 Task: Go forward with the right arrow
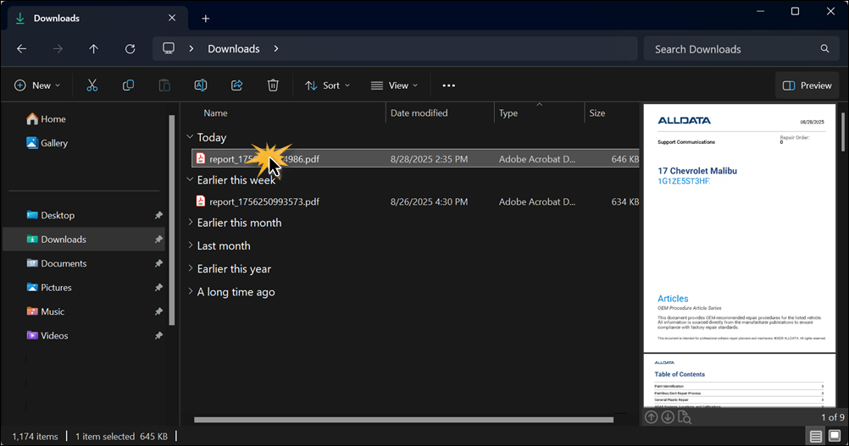click(58, 48)
